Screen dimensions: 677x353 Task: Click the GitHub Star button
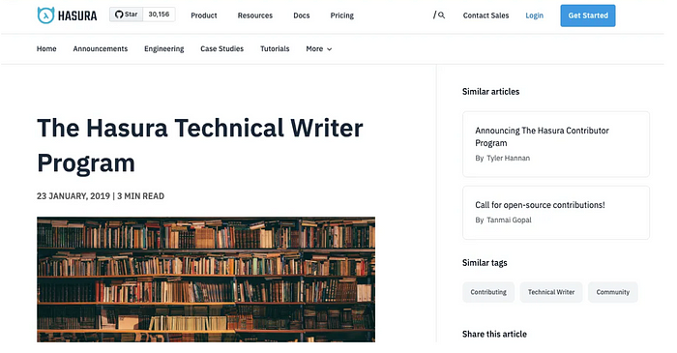126,15
